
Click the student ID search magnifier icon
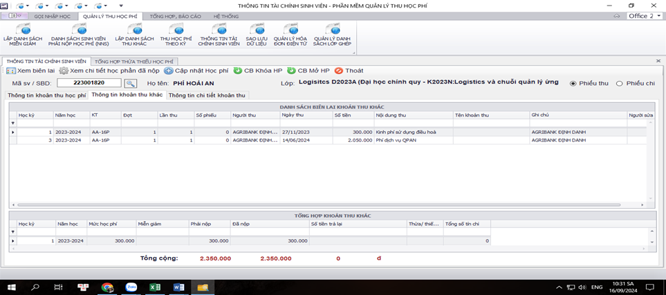tap(130, 83)
